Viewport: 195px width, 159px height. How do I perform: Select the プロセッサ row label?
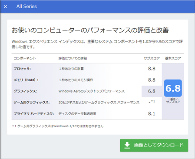point(22,69)
